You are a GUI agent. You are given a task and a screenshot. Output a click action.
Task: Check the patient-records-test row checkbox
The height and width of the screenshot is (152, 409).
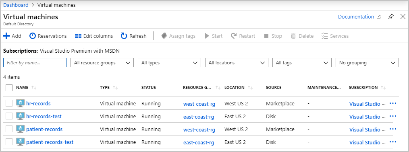point(9,142)
